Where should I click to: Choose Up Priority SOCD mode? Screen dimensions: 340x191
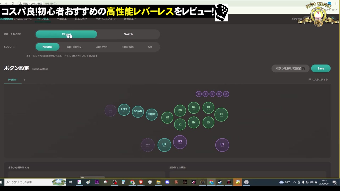74,47
